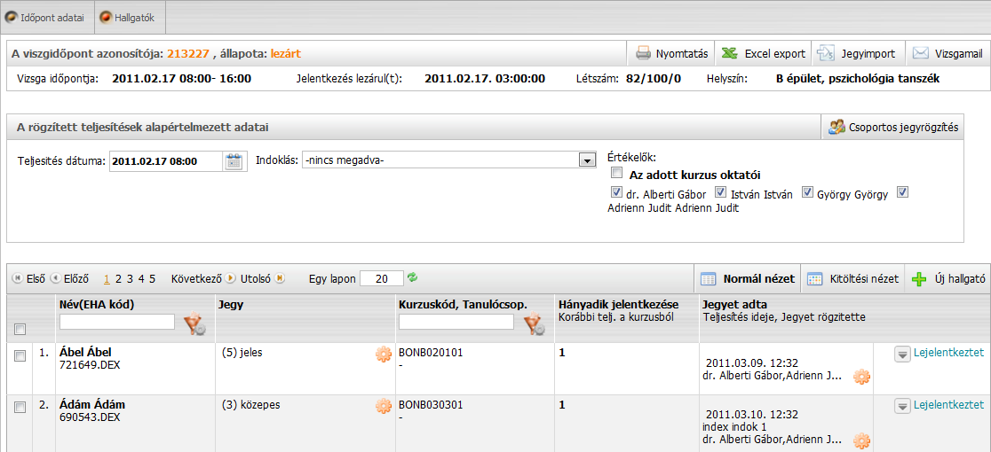Viewport: 991px width, 452px height.
Task: Click the Nyomtatás print button
Action: click(x=671, y=53)
